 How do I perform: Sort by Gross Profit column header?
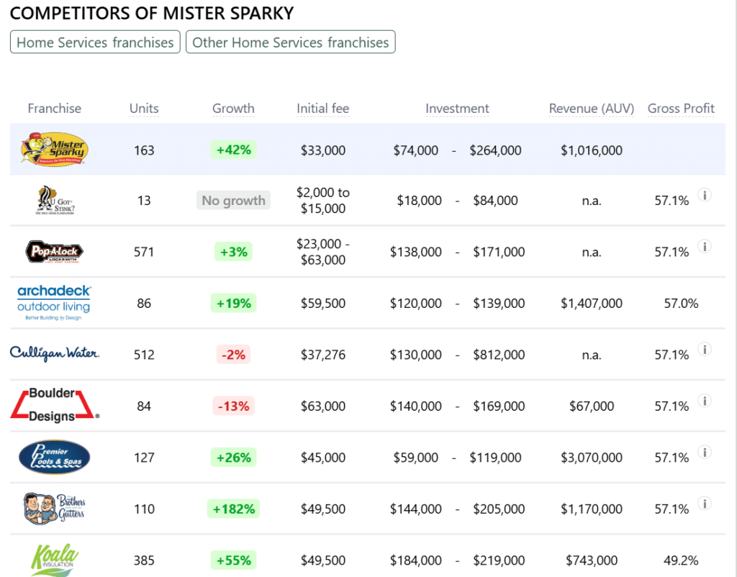click(x=681, y=109)
